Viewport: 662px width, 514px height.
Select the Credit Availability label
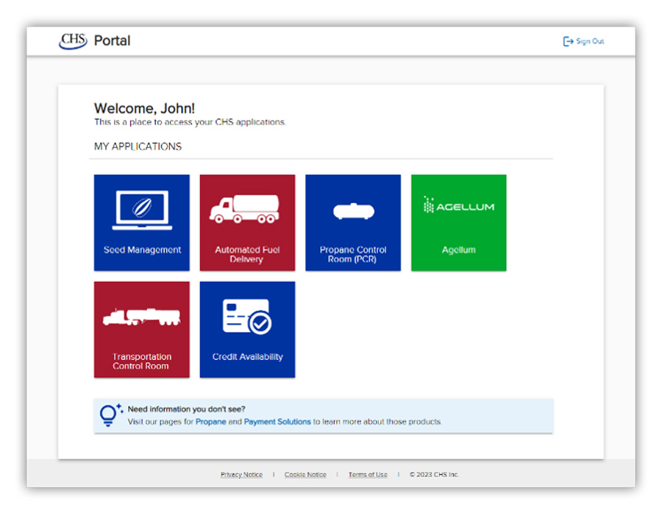pos(247,356)
